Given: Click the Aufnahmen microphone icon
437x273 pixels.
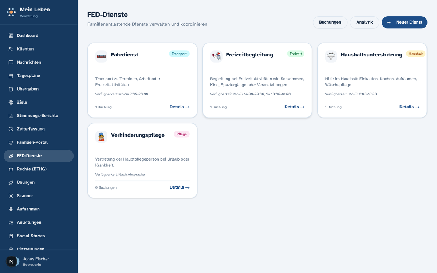Looking at the screenshot, I should pyautogui.click(x=11, y=209).
